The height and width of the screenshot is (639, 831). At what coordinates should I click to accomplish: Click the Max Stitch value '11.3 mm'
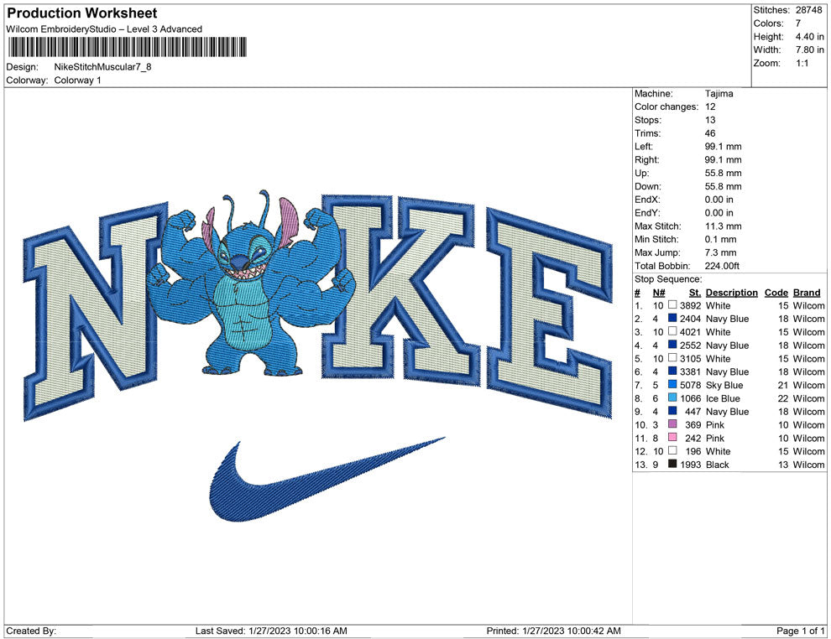723,226
